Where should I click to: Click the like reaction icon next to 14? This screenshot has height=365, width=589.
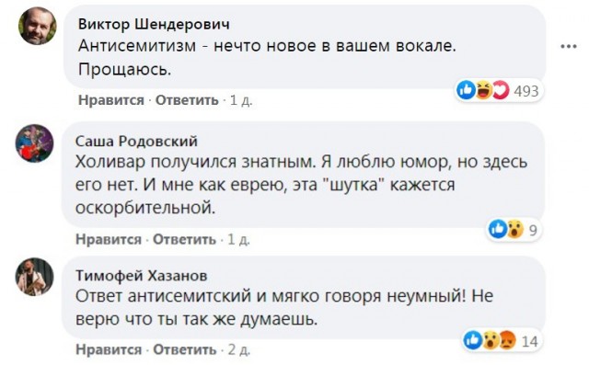point(473,340)
